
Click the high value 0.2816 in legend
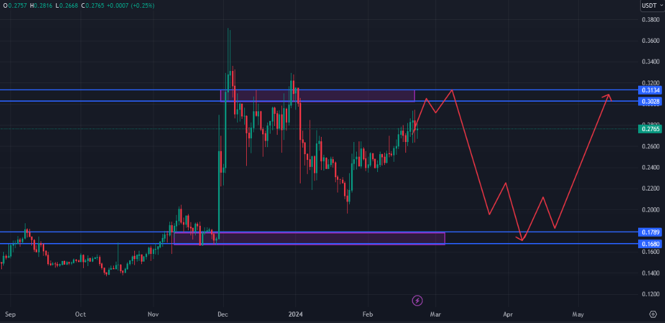tap(44, 6)
